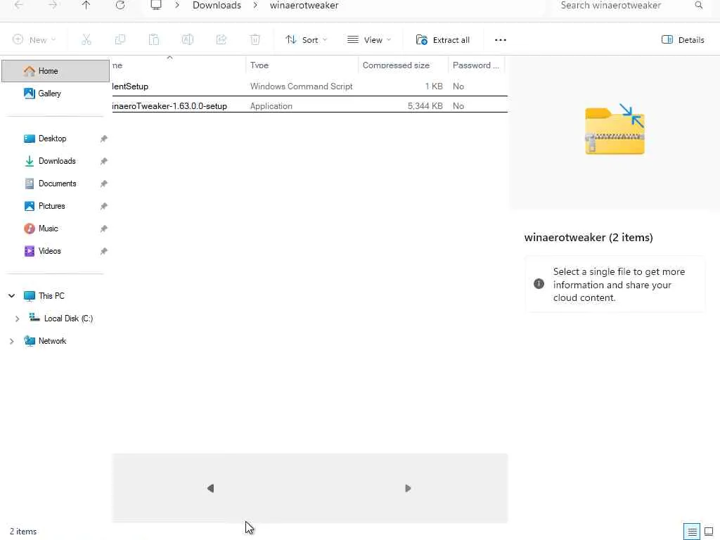Expand breadcrumb chevron before Downloads
720x540 pixels.
[x=176, y=5]
